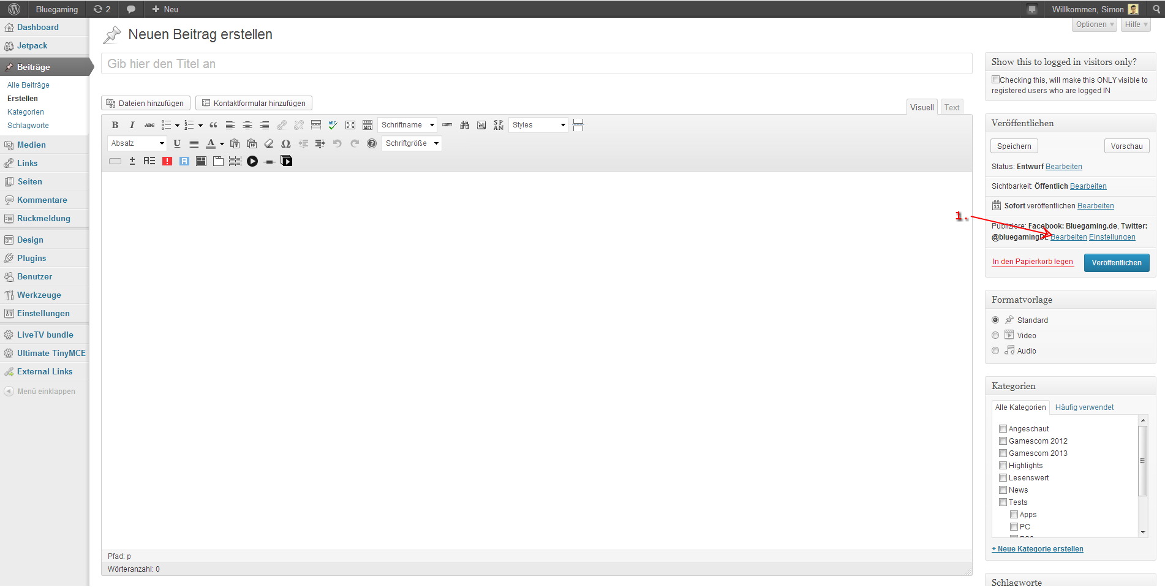
Task: Click Neue Kategorie erstellen link
Action: click(x=1038, y=549)
